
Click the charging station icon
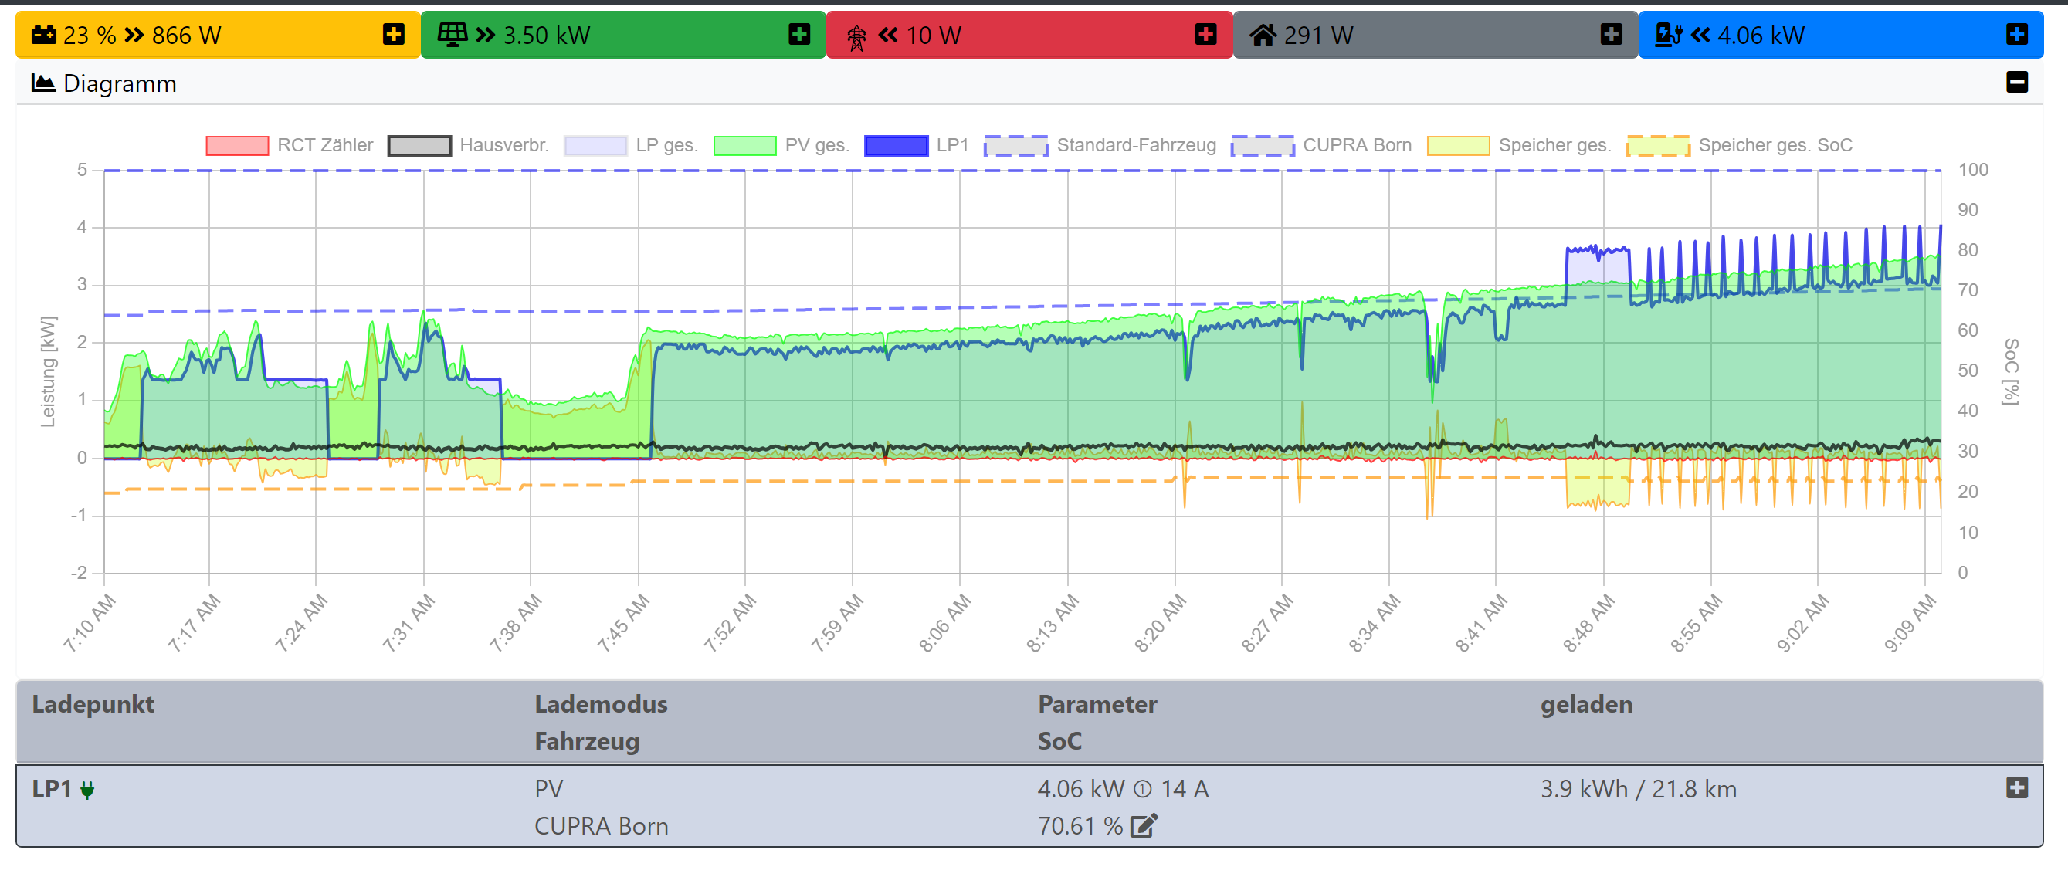click(x=1668, y=35)
